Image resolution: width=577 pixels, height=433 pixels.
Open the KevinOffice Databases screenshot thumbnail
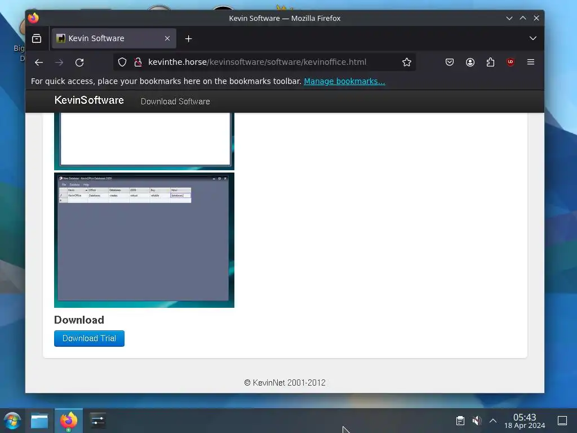coord(144,240)
